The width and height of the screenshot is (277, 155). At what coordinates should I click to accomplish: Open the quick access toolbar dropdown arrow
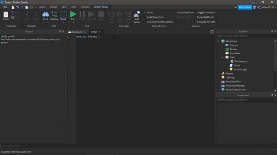tap(35, 7)
